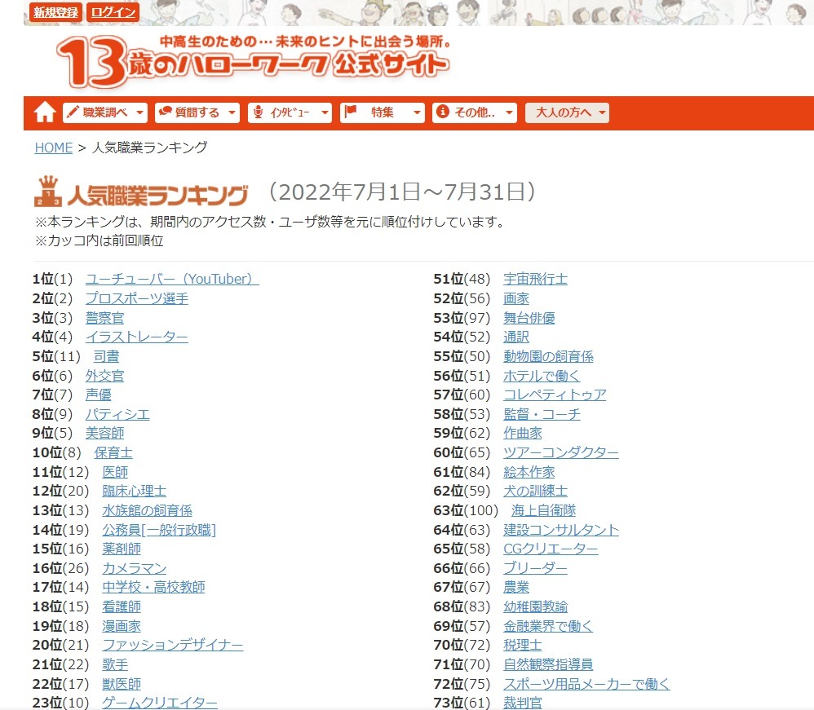Screen dimensions: 814x710
Task: Open the 漫画家 job link
Action: tap(122, 626)
